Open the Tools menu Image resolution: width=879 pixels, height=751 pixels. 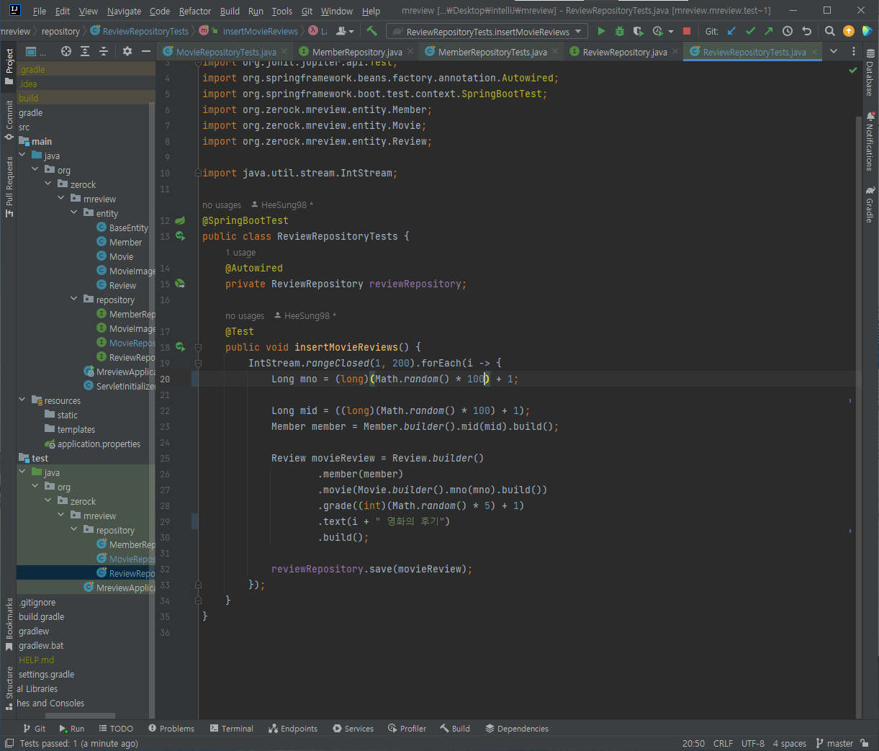282,11
